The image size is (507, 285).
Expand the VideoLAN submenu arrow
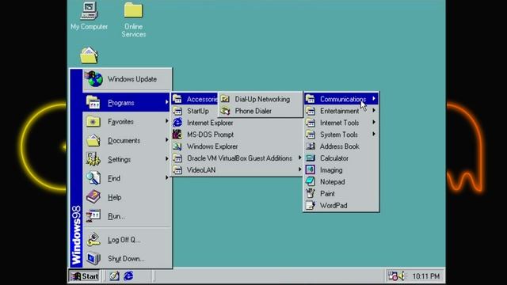click(x=299, y=169)
